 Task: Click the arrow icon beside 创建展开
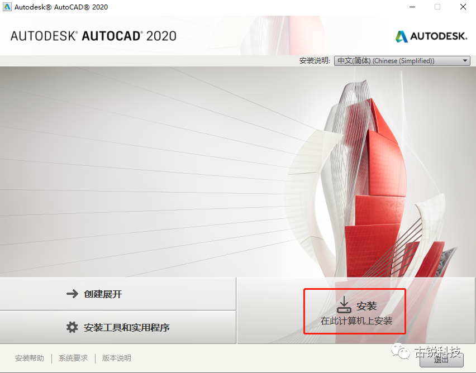(72, 293)
